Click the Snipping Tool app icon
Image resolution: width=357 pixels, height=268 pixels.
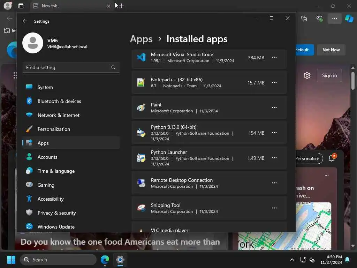(x=141, y=208)
